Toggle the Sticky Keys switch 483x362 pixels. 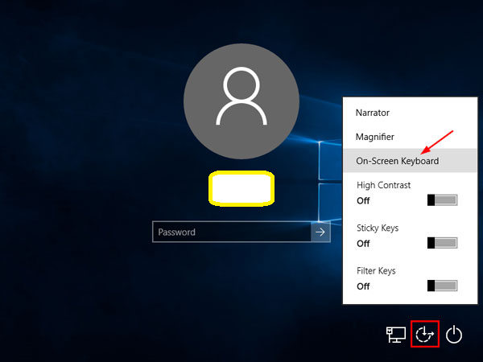click(442, 243)
